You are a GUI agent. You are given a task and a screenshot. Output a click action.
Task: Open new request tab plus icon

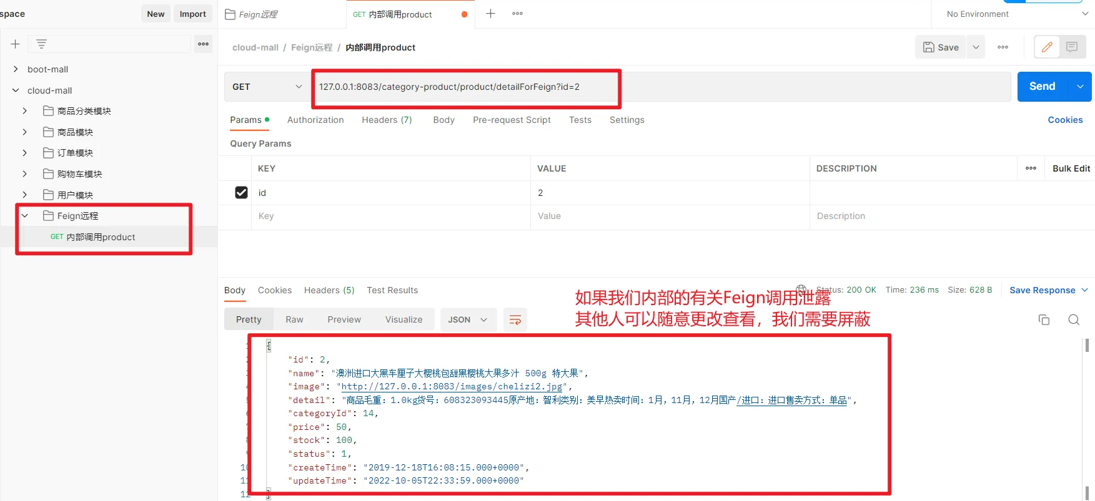[491, 14]
